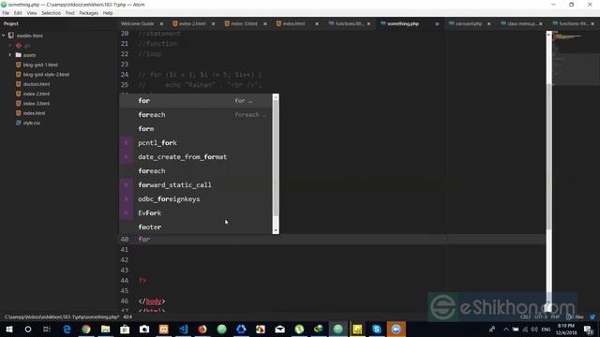Open style.css from project tree
Viewport: 600px width, 337px height.
tap(31, 123)
